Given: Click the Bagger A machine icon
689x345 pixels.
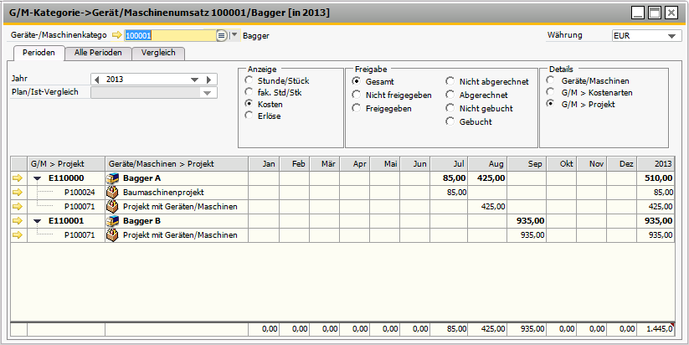Looking at the screenshot, I should 112,178.
